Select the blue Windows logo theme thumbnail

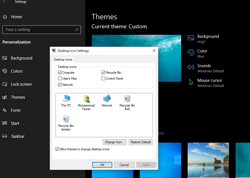coord(170,160)
